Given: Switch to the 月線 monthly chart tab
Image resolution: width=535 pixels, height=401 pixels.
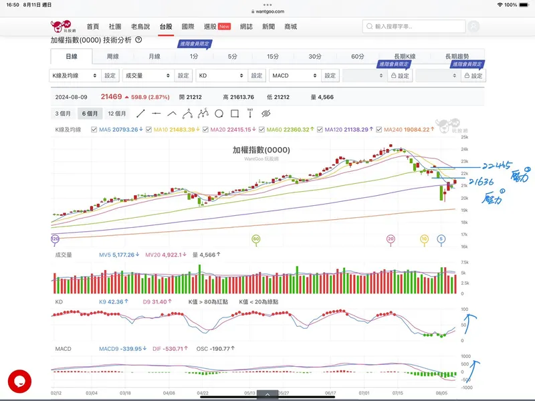Looking at the screenshot, I should 154,56.
